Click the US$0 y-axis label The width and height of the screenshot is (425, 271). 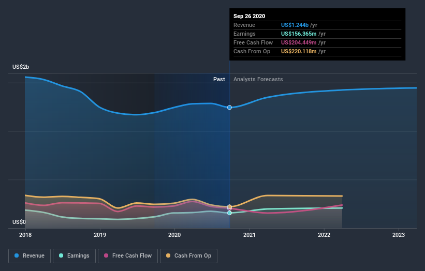pos(19,222)
